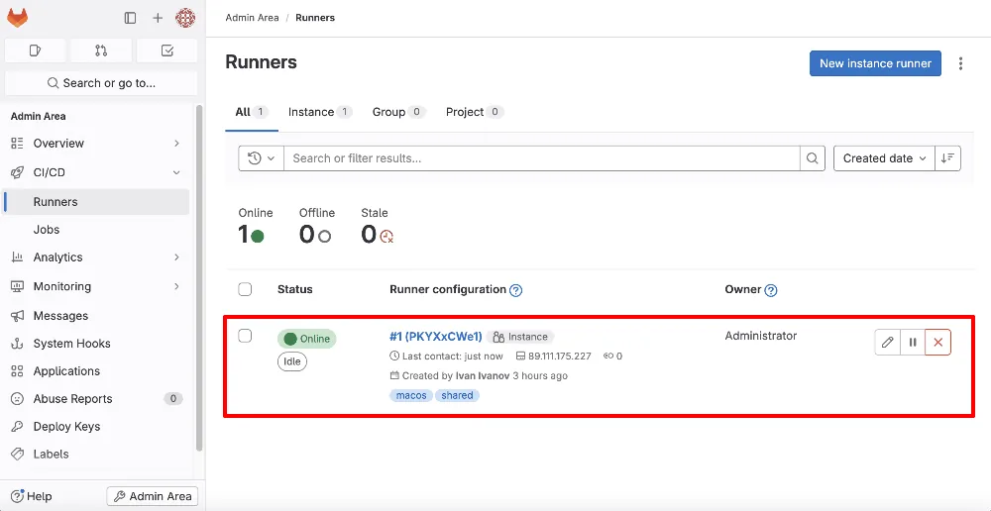
Task: Switch to the Group runners tab
Action: pyautogui.click(x=398, y=113)
